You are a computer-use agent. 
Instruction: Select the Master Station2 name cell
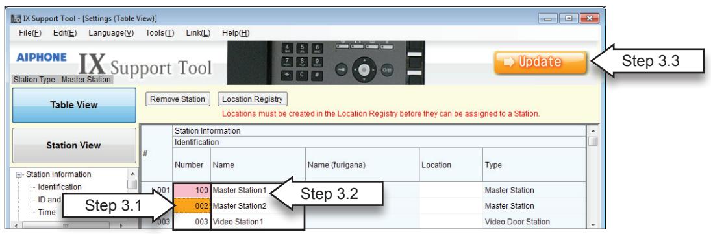click(258, 206)
